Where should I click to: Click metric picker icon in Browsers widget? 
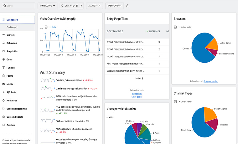pos(175,27)
